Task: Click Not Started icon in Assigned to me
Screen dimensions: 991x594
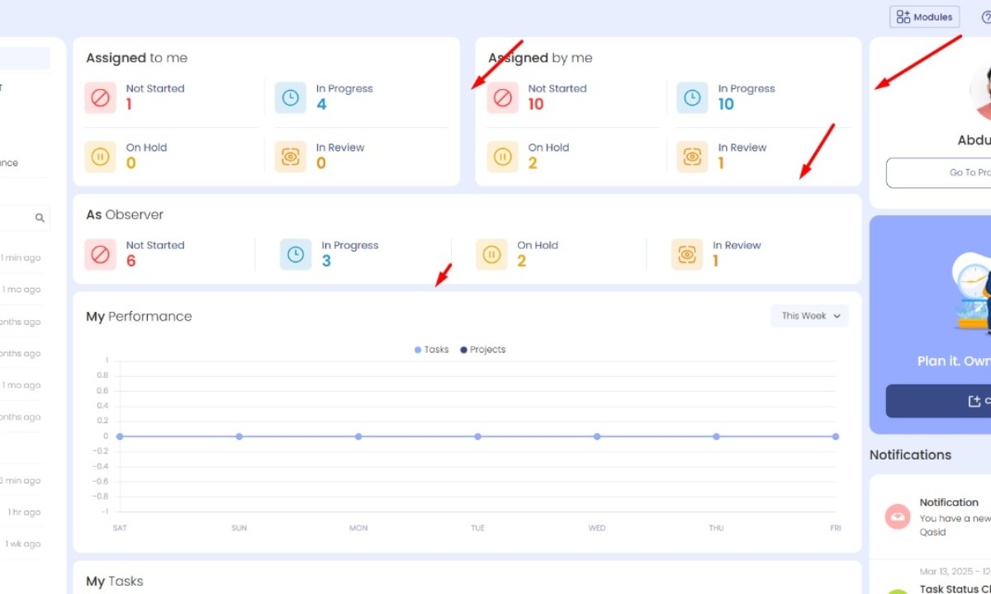Action: (x=100, y=97)
